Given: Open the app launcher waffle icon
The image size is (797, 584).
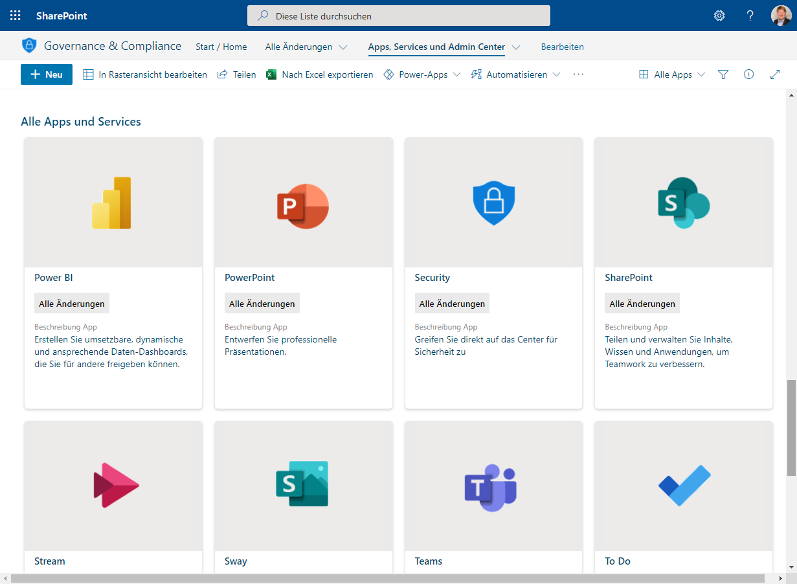Looking at the screenshot, I should [x=16, y=16].
